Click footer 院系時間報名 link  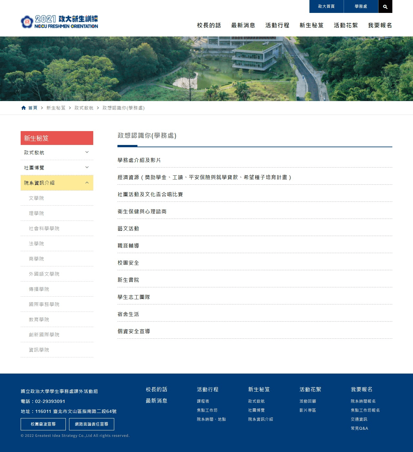363,401
